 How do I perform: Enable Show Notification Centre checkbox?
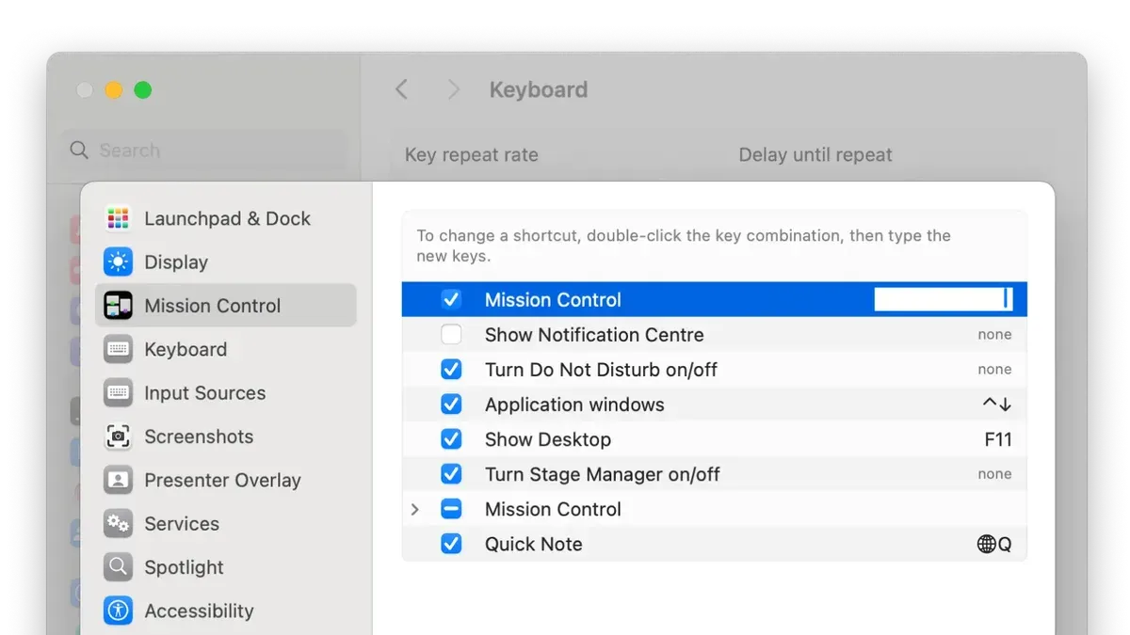pos(451,335)
